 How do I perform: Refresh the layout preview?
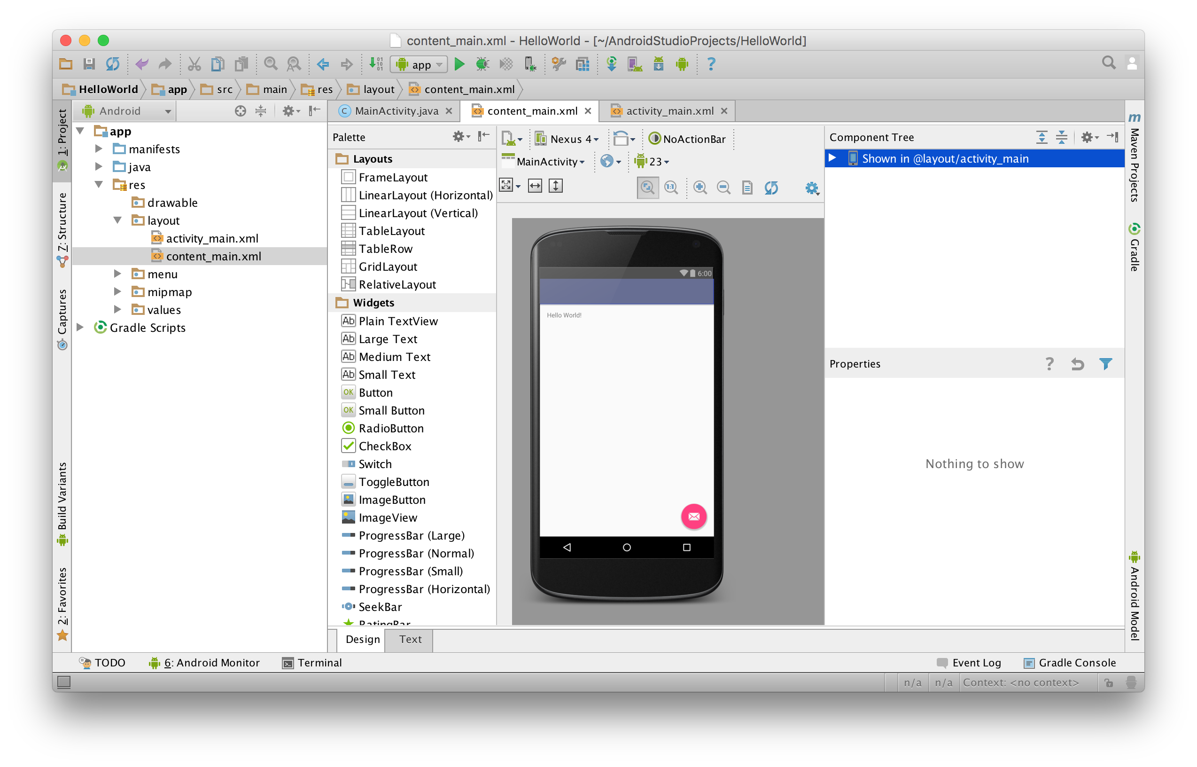pyautogui.click(x=771, y=188)
